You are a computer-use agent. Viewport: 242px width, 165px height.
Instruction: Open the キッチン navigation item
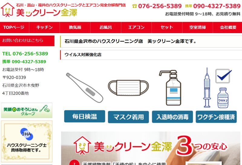pos(44,27)
